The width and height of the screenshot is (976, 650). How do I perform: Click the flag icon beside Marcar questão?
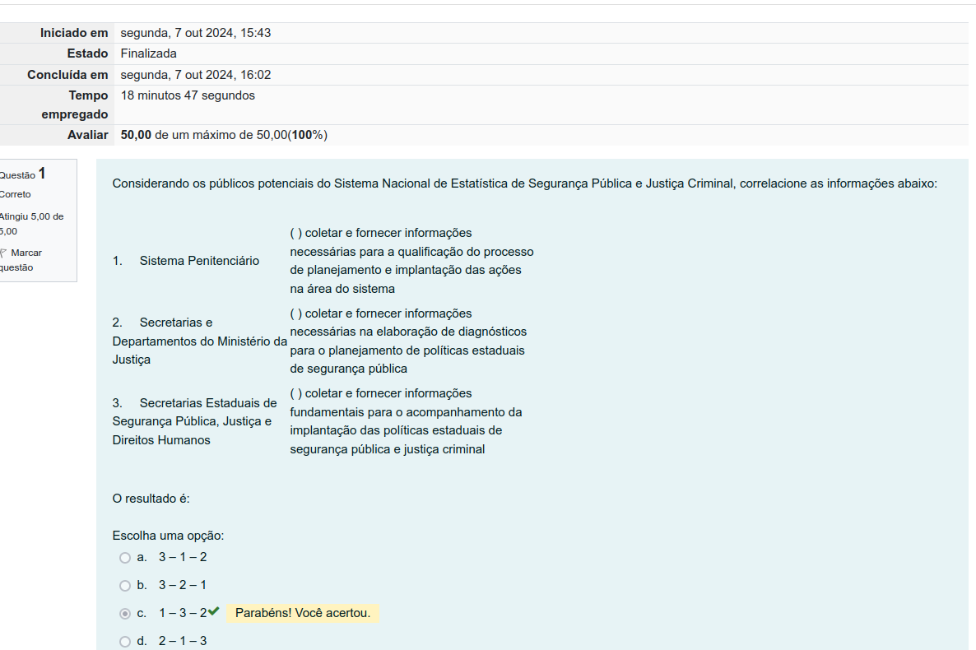(x=3, y=253)
